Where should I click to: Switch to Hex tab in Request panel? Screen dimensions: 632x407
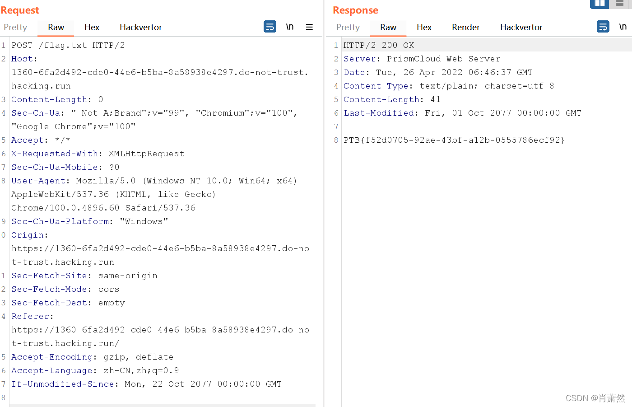click(x=92, y=27)
